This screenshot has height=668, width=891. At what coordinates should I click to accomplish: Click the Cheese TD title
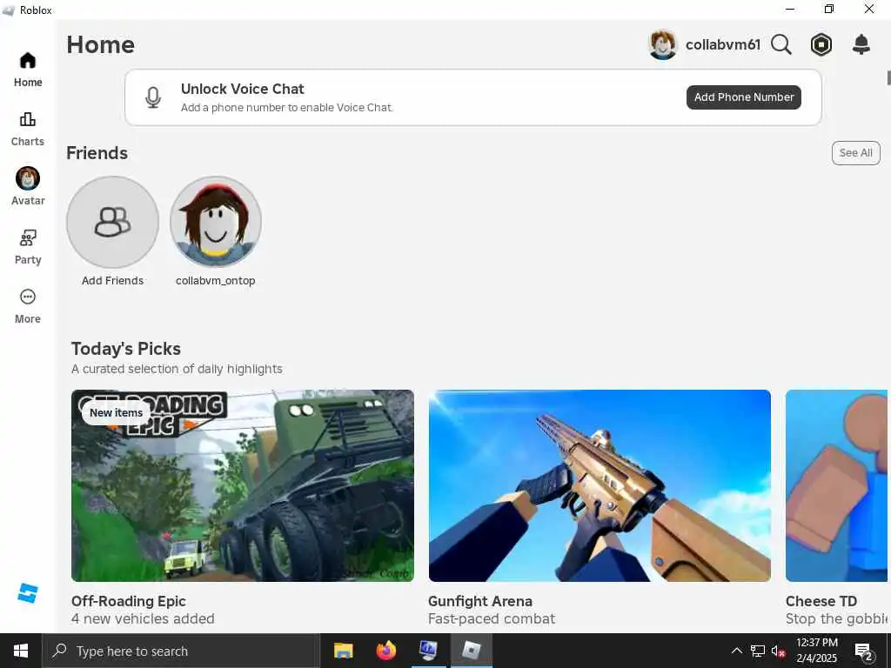pos(821,601)
